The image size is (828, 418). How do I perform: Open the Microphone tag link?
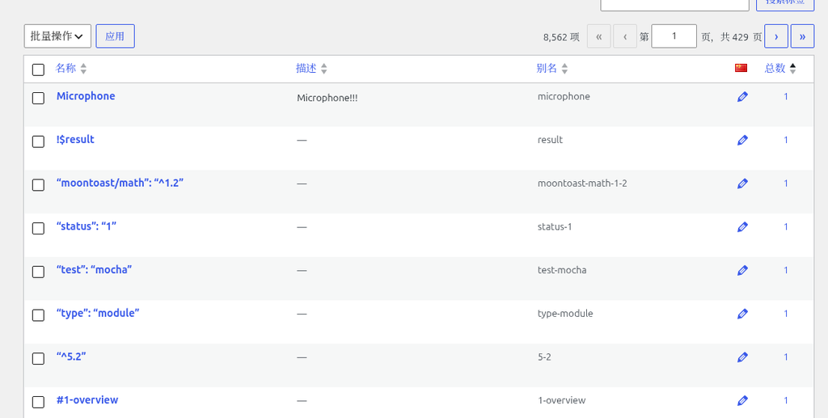coord(86,96)
